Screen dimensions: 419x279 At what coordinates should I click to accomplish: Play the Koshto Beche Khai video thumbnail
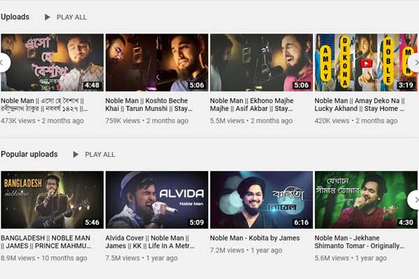[156, 63]
